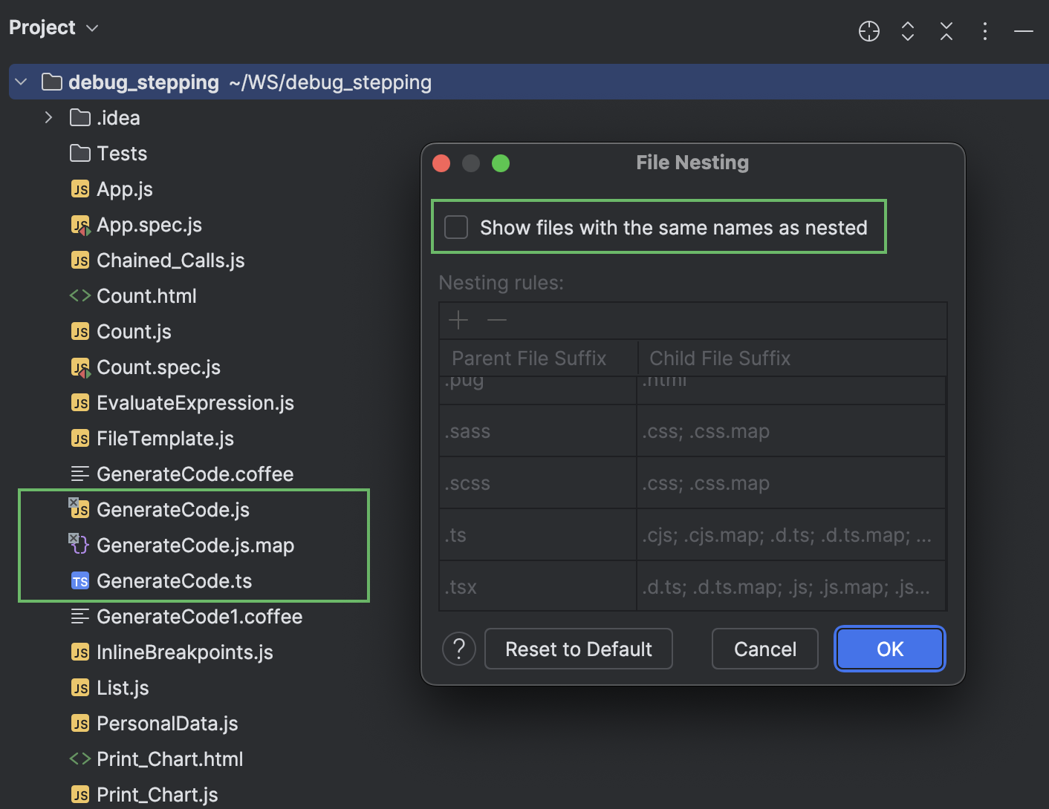Collapse the debug_stepping project root

tap(20, 82)
